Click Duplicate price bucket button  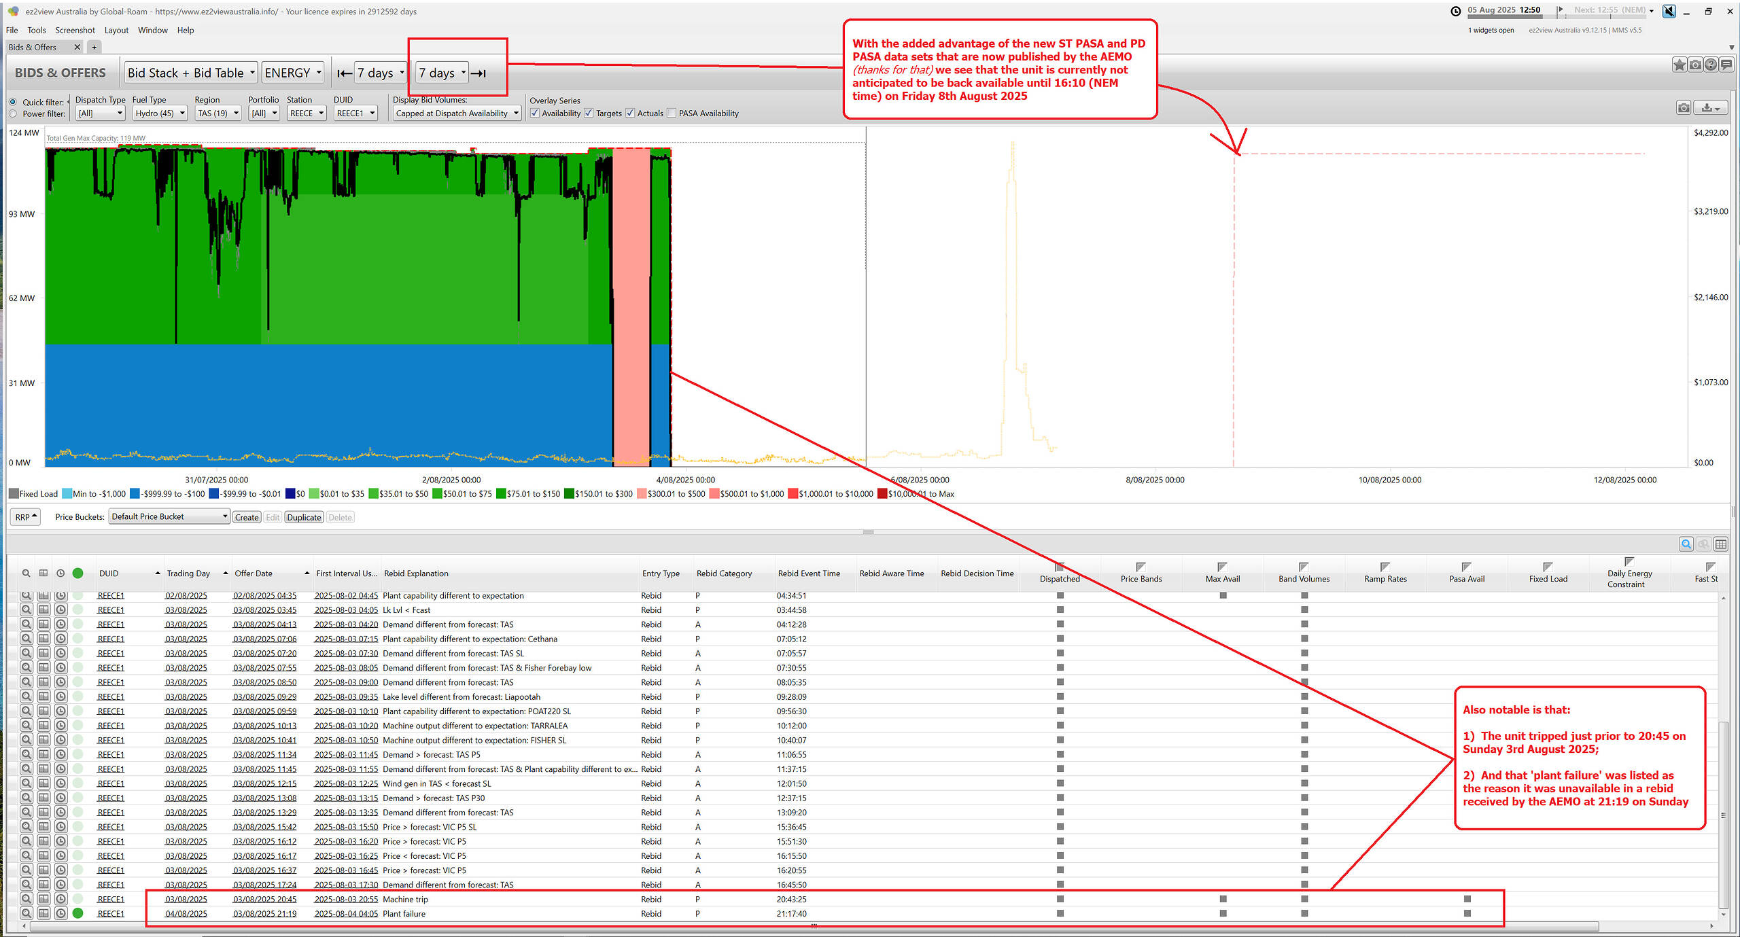point(304,517)
